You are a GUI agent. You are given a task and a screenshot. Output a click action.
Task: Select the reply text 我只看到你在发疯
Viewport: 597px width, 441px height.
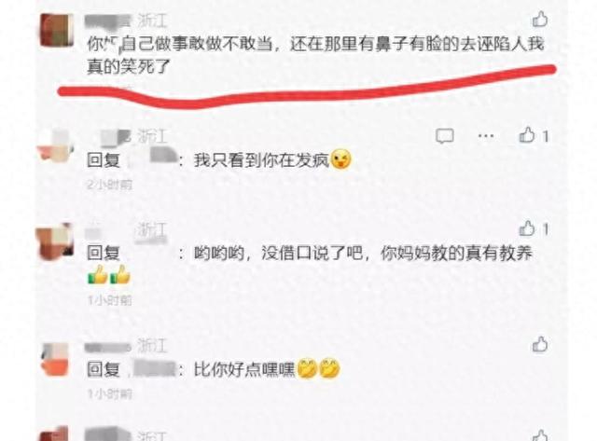click(261, 160)
